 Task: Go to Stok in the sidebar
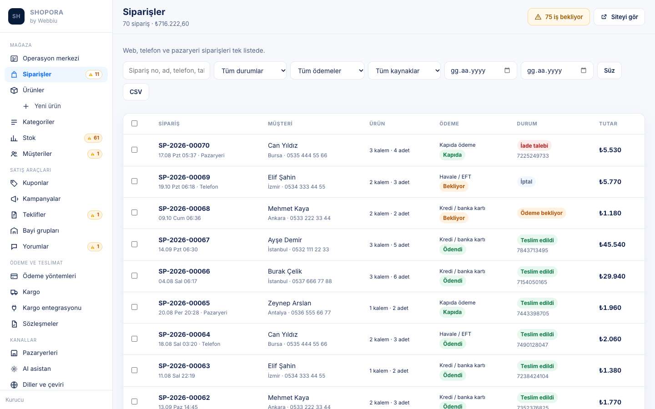coord(56,138)
